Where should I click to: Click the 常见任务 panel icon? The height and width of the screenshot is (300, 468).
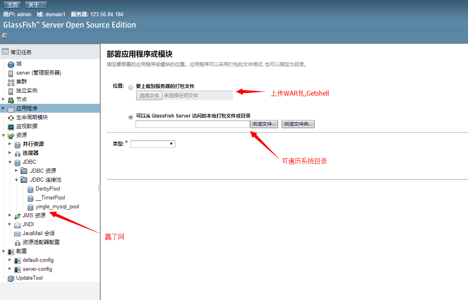[x=5, y=51]
